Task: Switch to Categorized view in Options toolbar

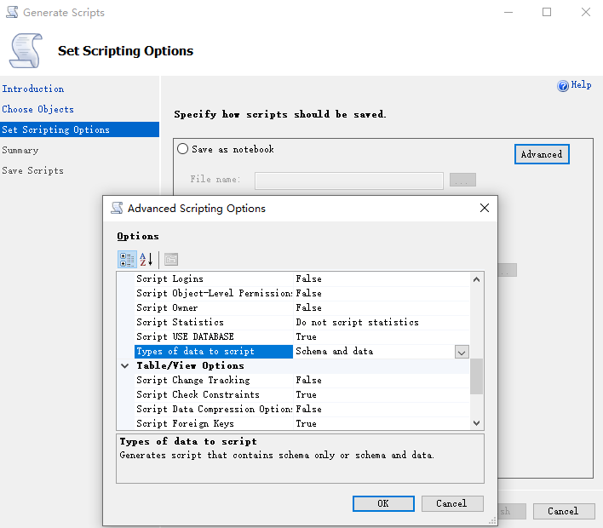Action: click(127, 260)
